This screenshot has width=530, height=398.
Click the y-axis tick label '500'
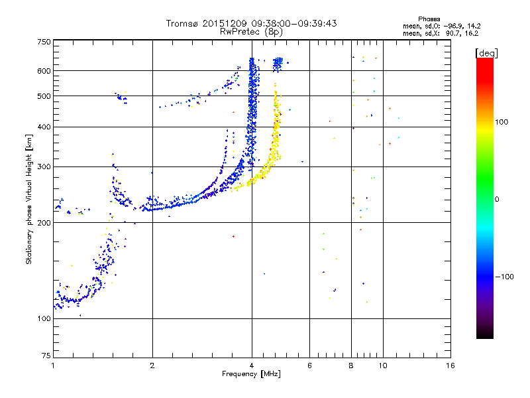click(x=44, y=96)
